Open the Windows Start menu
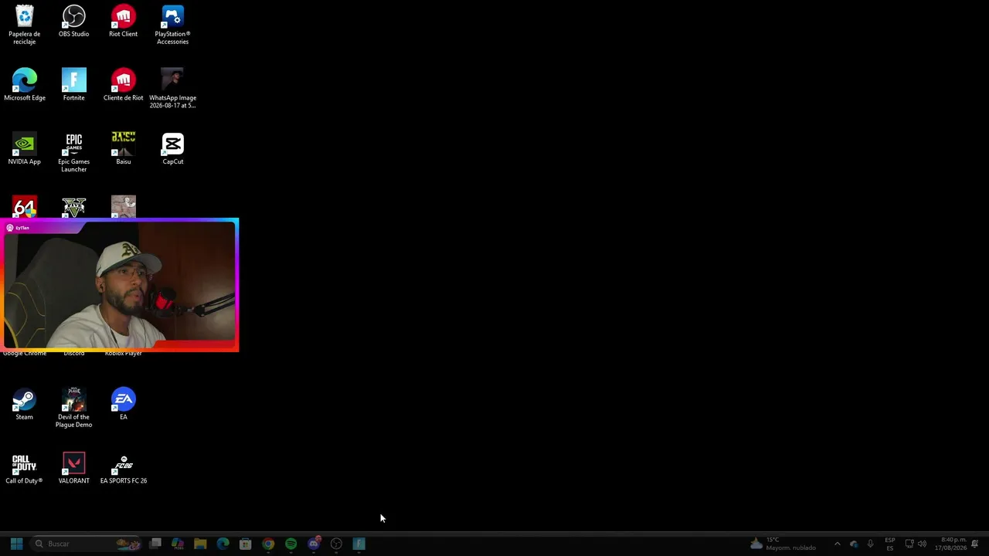Screen dimensions: 989x556 16,544
